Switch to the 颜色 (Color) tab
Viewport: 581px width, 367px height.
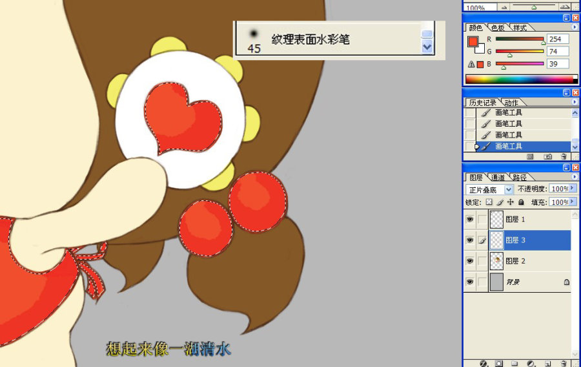[x=476, y=28]
